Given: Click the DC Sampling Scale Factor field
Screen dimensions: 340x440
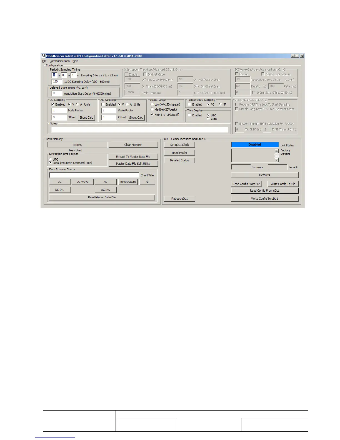Looking at the screenshot, I should tap(59, 111).
